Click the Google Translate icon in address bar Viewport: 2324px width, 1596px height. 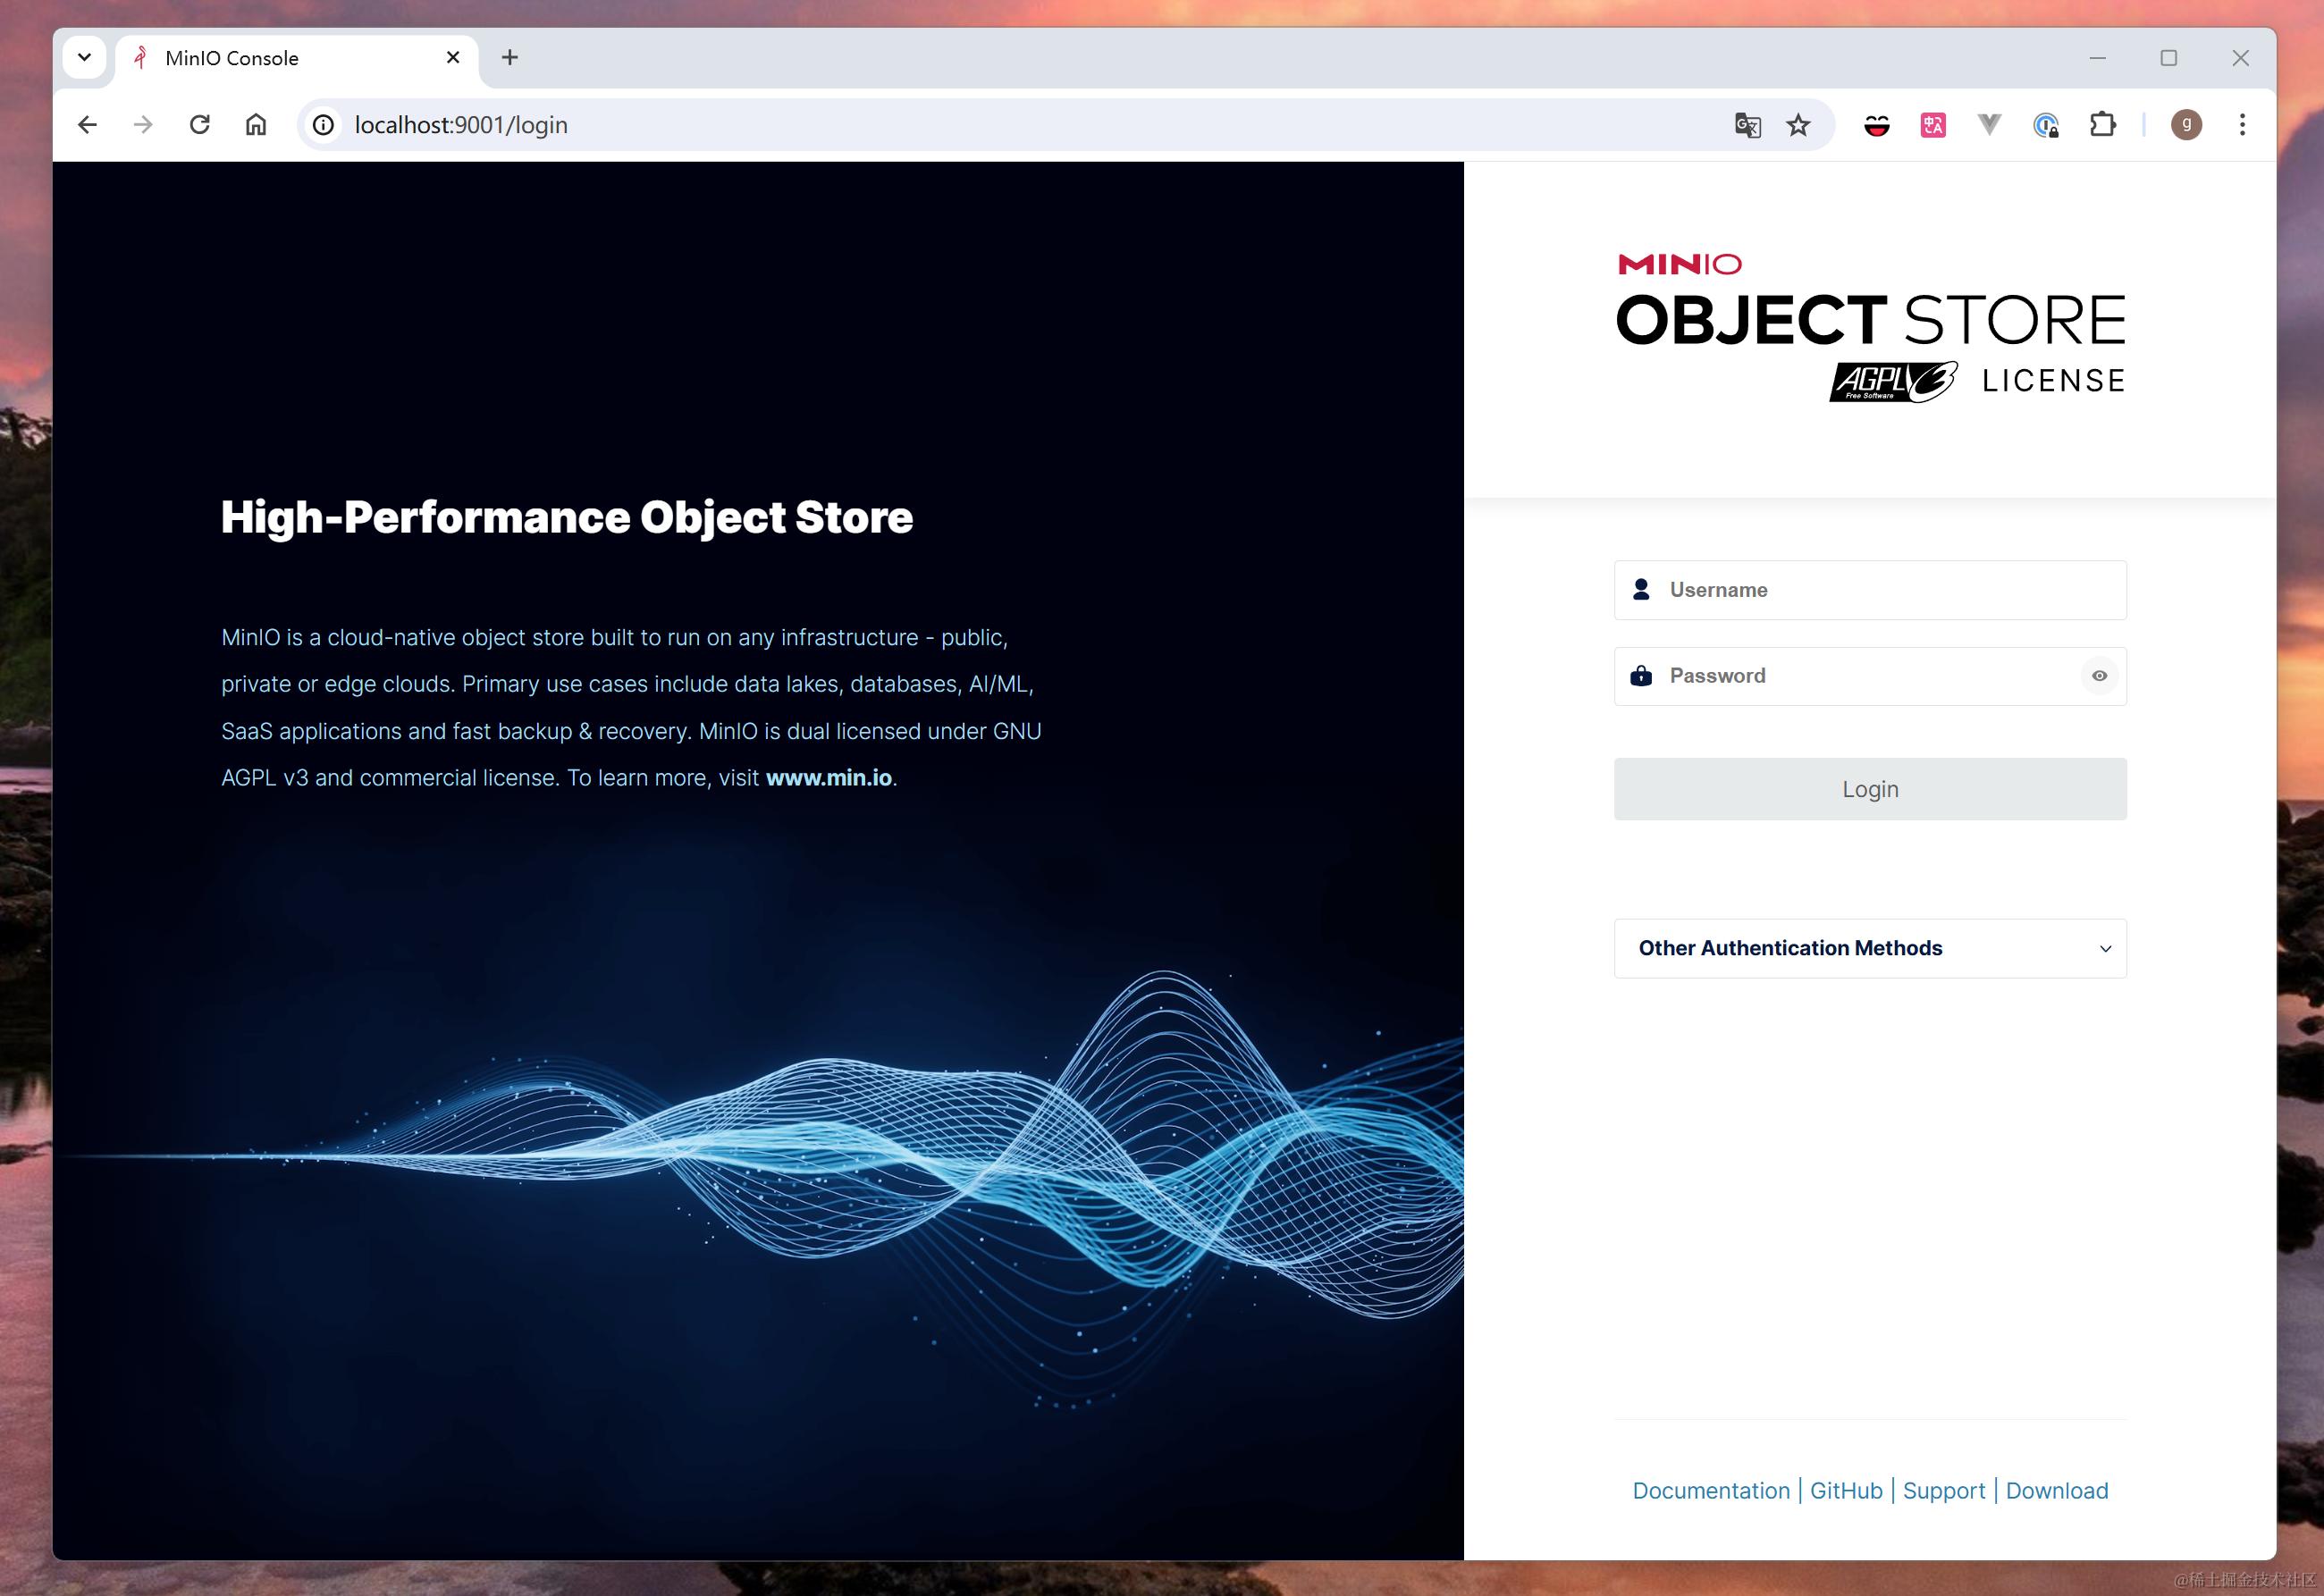[x=1747, y=125]
